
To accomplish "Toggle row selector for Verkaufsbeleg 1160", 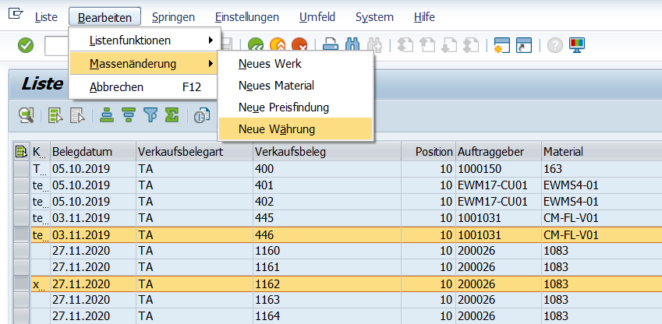I will point(22,251).
